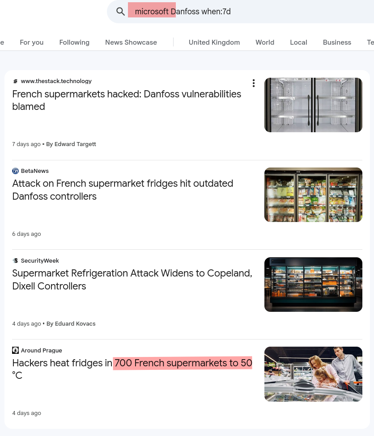
Task: Open SecurityWeek refrigerated display thumbnail
Action: coord(313,285)
